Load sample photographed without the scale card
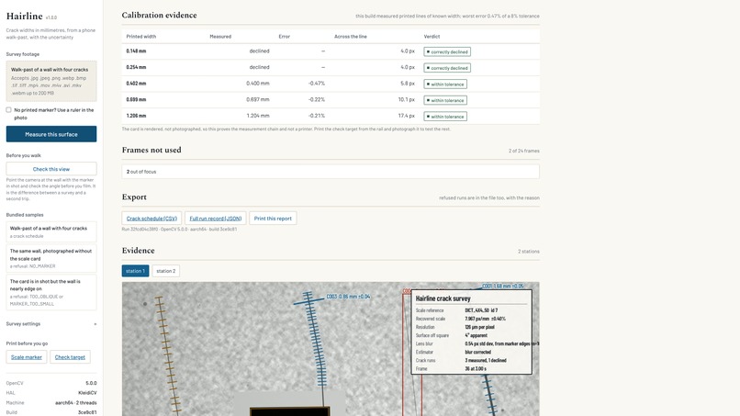This screenshot has height=416, width=740. (x=51, y=258)
